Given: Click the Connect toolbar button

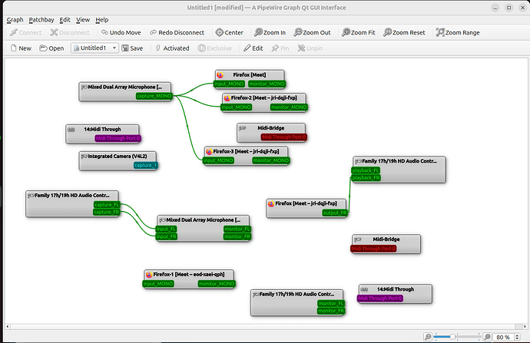Looking at the screenshot, I should 25,32.
